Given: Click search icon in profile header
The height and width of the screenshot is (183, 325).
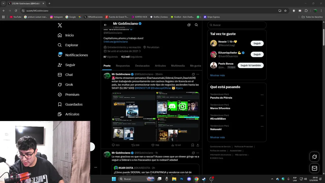Looking at the screenshot, I should [x=196, y=25].
